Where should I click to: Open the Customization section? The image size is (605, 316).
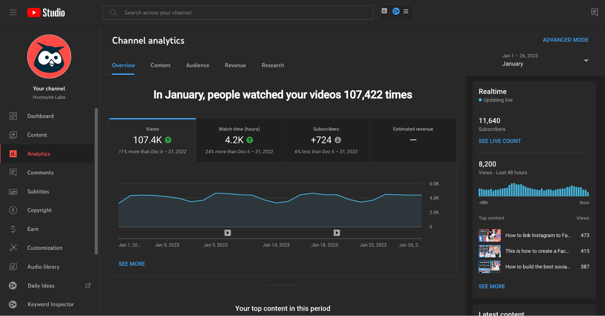click(x=45, y=248)
